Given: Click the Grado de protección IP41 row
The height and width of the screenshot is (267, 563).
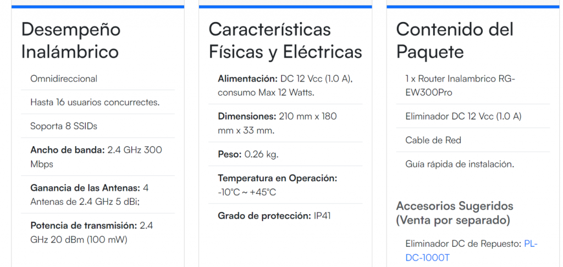Looking at the screenshot, I should click(x=274, y=216).
